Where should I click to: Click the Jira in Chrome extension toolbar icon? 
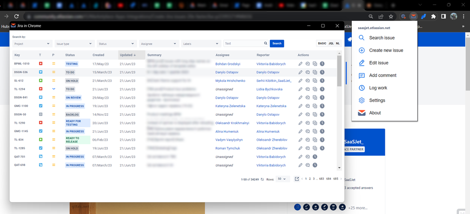pos(413,16)
